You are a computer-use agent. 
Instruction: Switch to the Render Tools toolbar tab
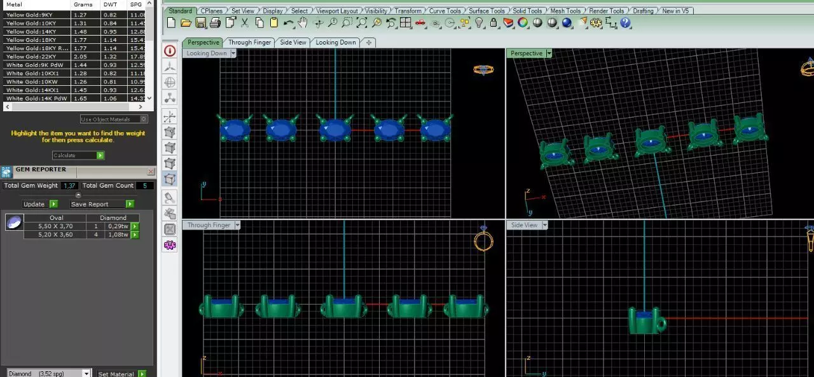[x=607, y=11]
